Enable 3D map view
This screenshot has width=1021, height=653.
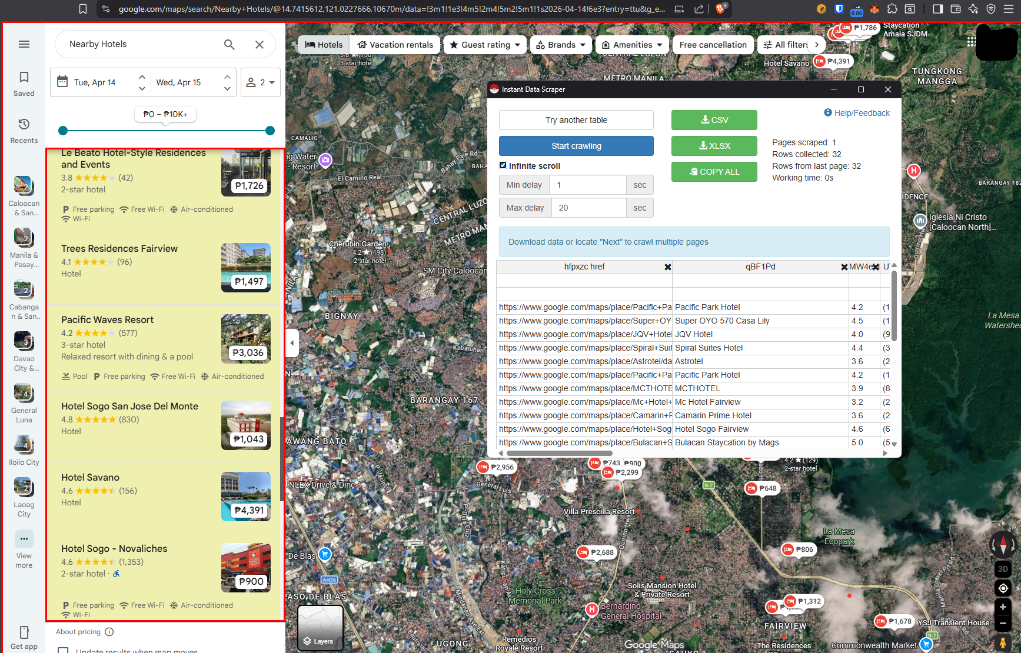pyautogui.click(x=1003, y=569)
